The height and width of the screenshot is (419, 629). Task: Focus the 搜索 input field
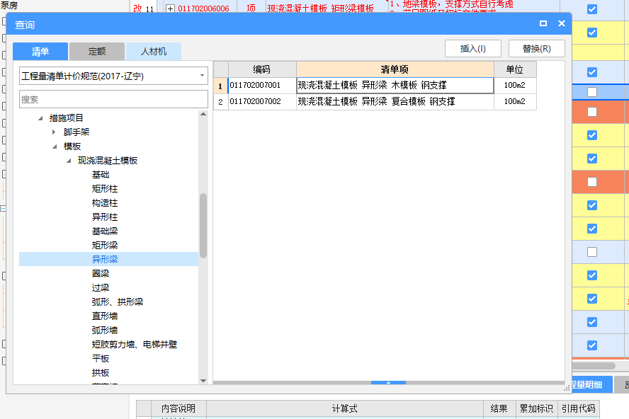point(113,99)
